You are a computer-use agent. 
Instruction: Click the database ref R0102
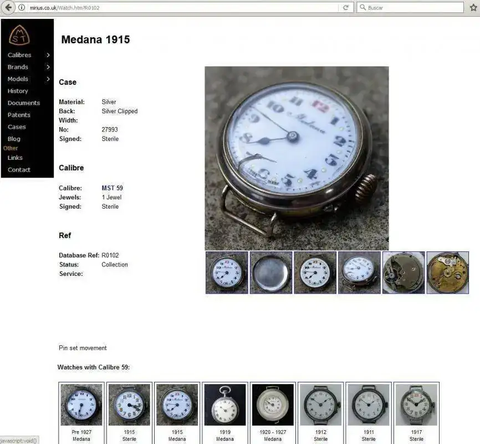pyautogui.click(x=110, y=255)
